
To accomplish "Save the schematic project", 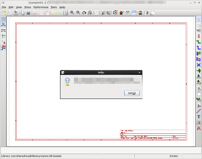I will pos(16,13).
